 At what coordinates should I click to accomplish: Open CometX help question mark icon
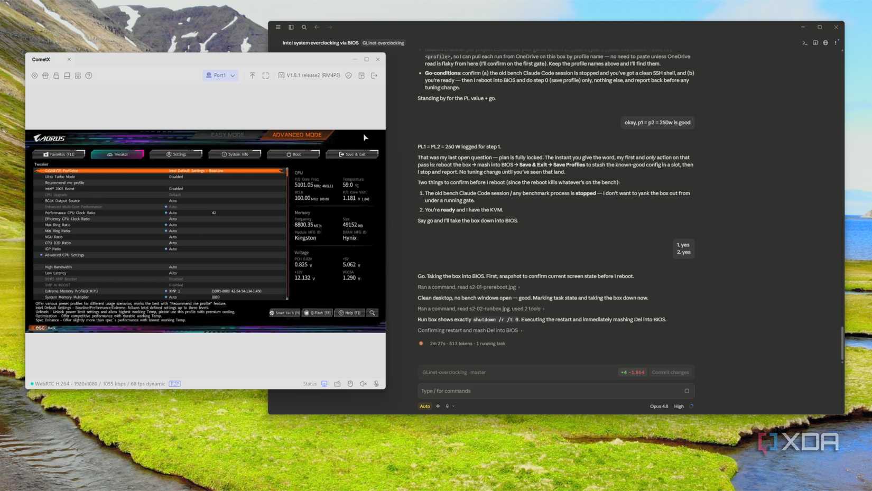click(89, 76)
